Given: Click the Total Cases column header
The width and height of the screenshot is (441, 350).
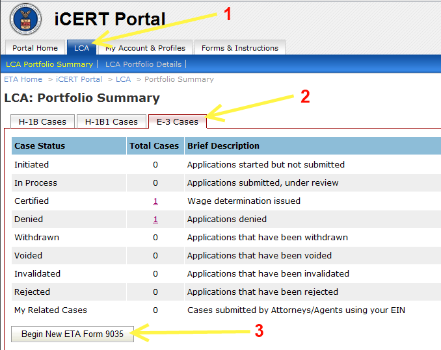Looking at the screenshot, I should pyautogui.click(x=154, y=146).
